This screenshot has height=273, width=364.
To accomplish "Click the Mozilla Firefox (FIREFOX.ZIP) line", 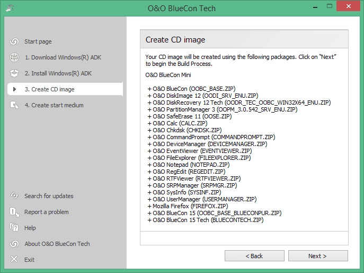I will 188,206.
